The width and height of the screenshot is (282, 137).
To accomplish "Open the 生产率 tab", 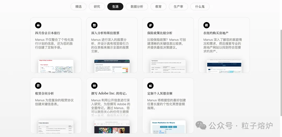I will [178, 6].
